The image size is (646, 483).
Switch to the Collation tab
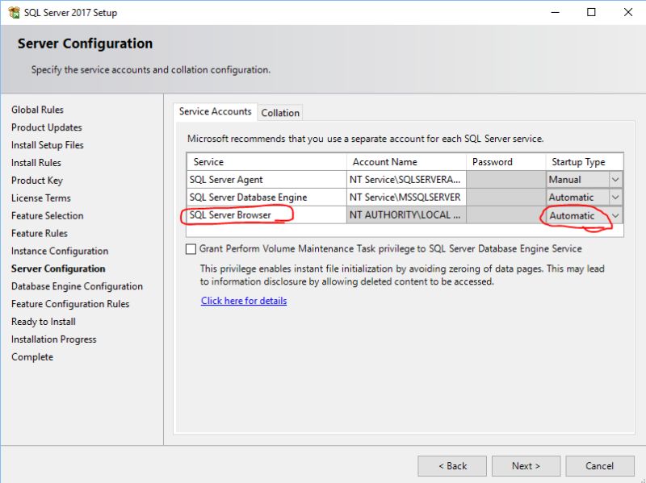click(280, 112)
